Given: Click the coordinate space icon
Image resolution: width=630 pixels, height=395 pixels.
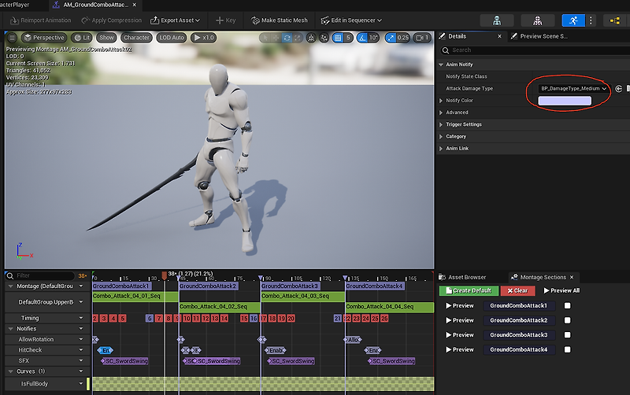Looking at the screenshot, I should [311, 38].
